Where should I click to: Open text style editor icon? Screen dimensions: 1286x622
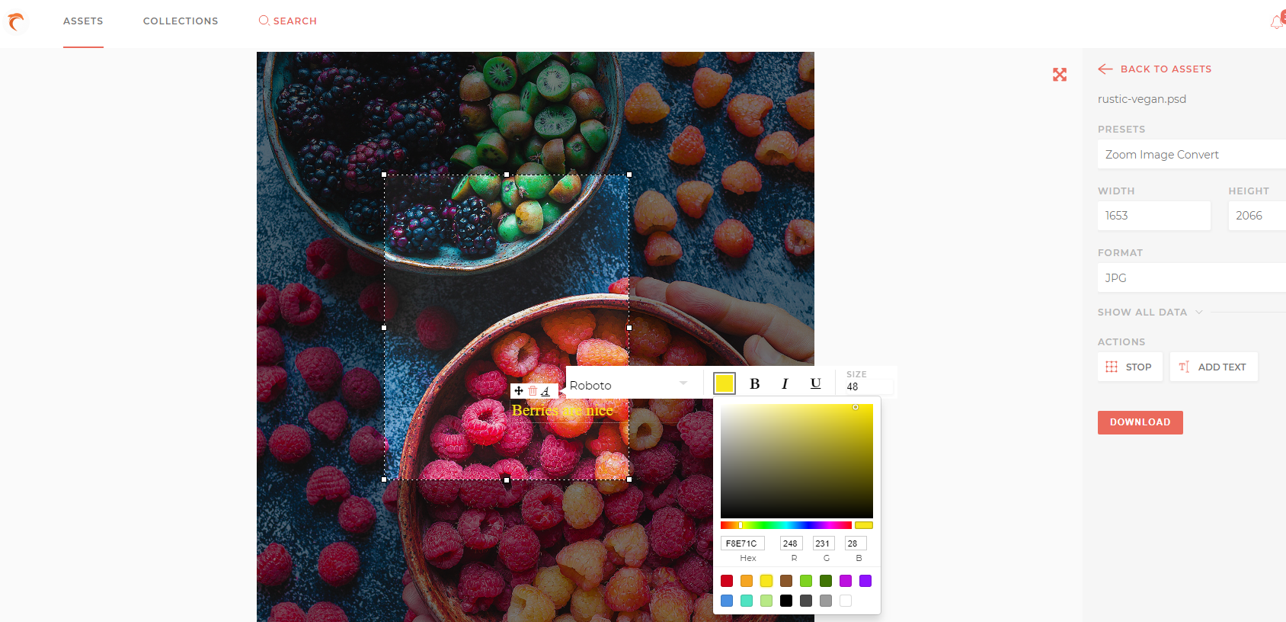click(545, 391)
